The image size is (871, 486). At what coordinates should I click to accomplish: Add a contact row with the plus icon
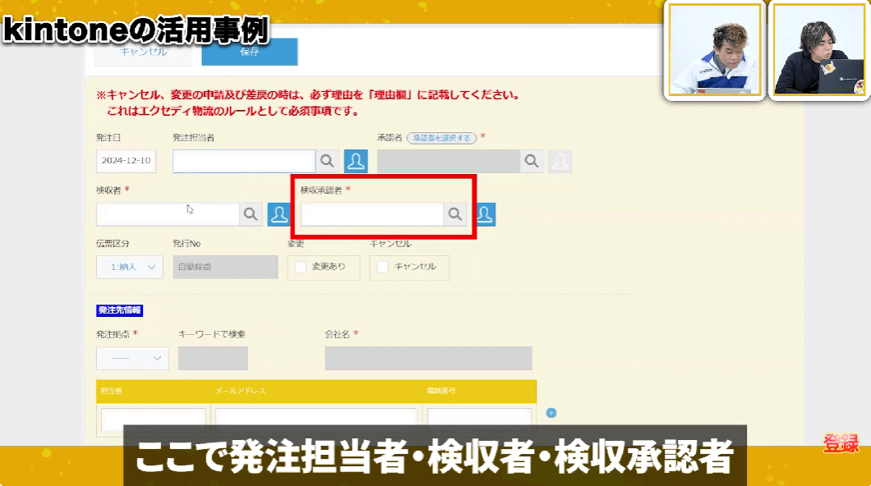point(551,412)
